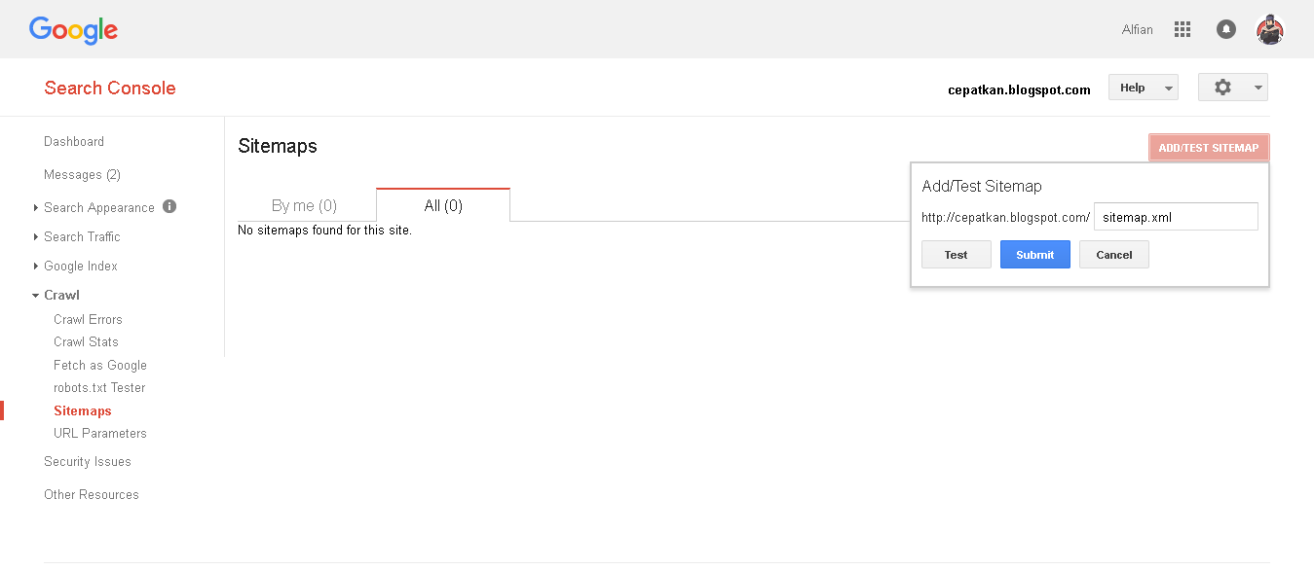
Task: Expand the Search Traffic section
Action: tap(82, 236)
